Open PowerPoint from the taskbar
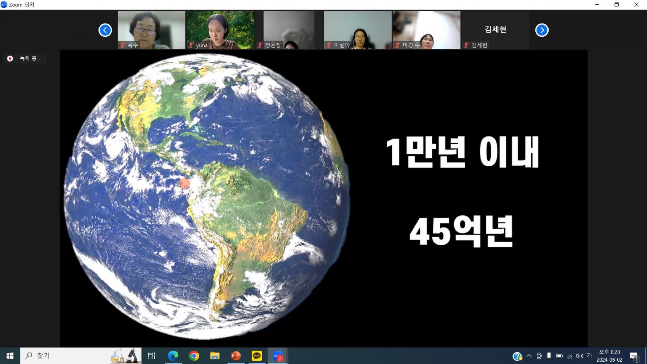The height and width of the screenshot is (364, 647). tap(236, 356)
